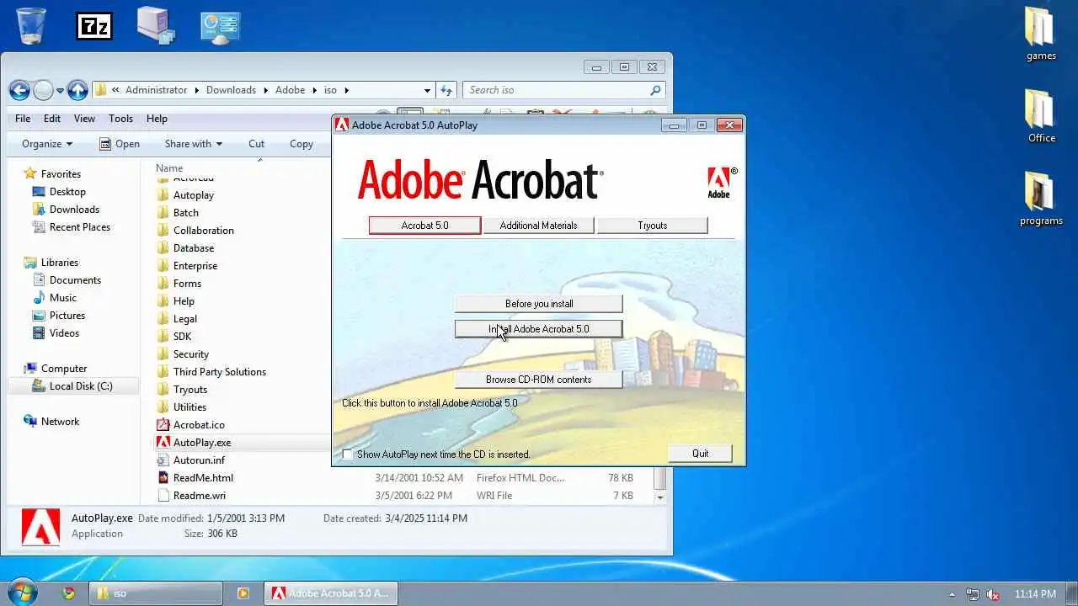The width and height of the screenshot is (1078, 606).
Task: Switch to Tryouts tab
Action: (652, 226)
